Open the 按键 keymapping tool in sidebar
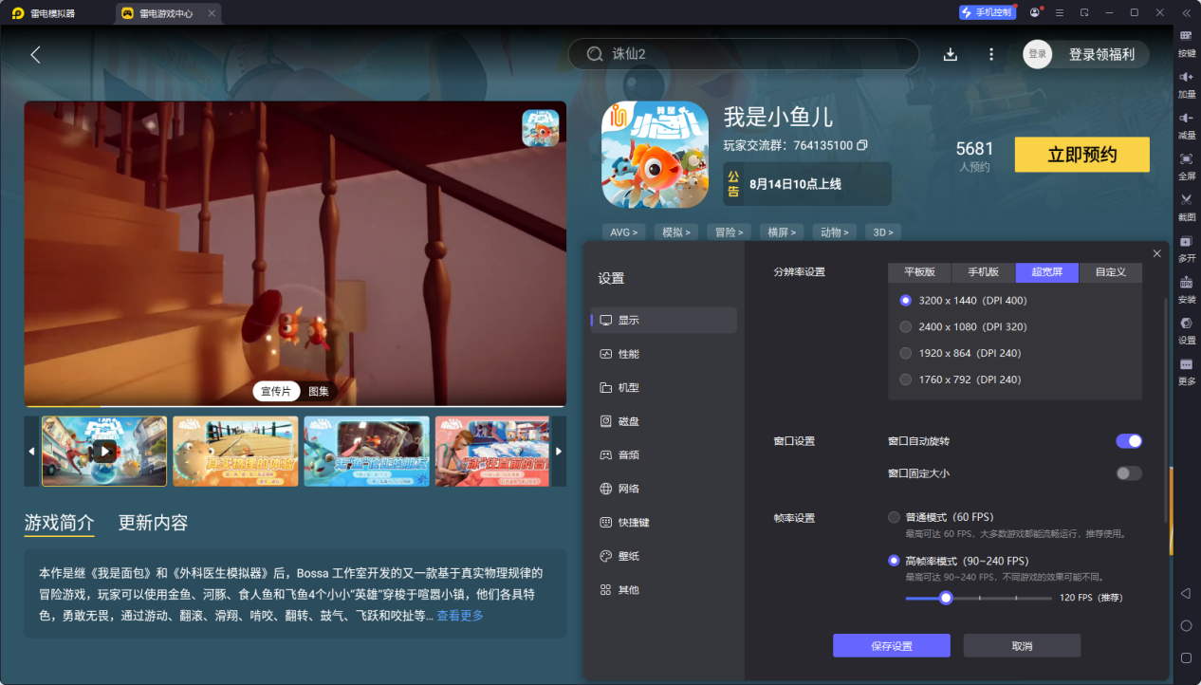This screenshot has width=1201, height=685. 1186,35
